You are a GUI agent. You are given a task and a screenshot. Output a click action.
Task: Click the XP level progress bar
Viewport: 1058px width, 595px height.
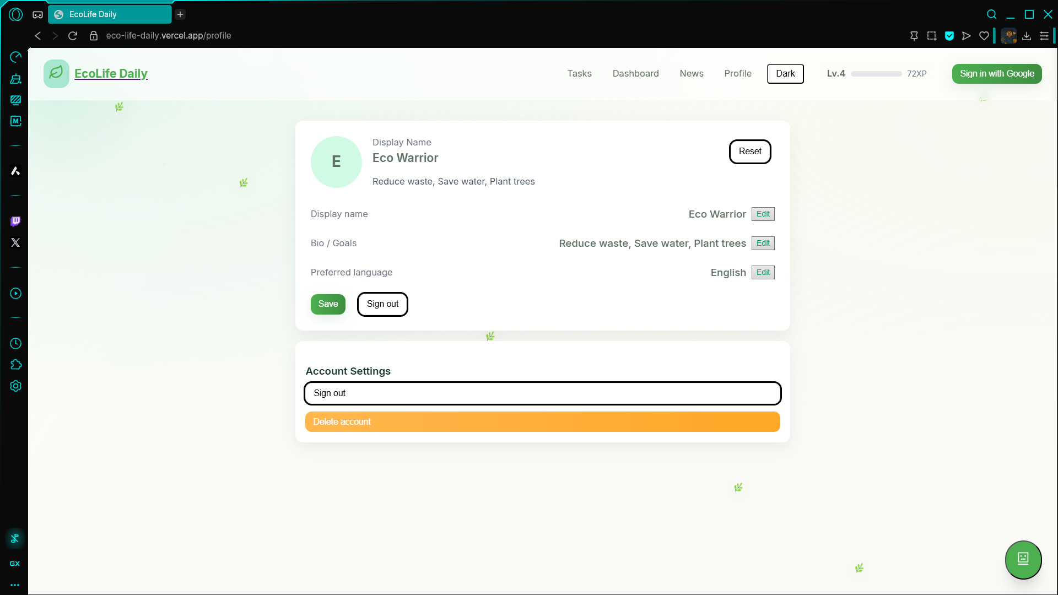pos(876,74)
